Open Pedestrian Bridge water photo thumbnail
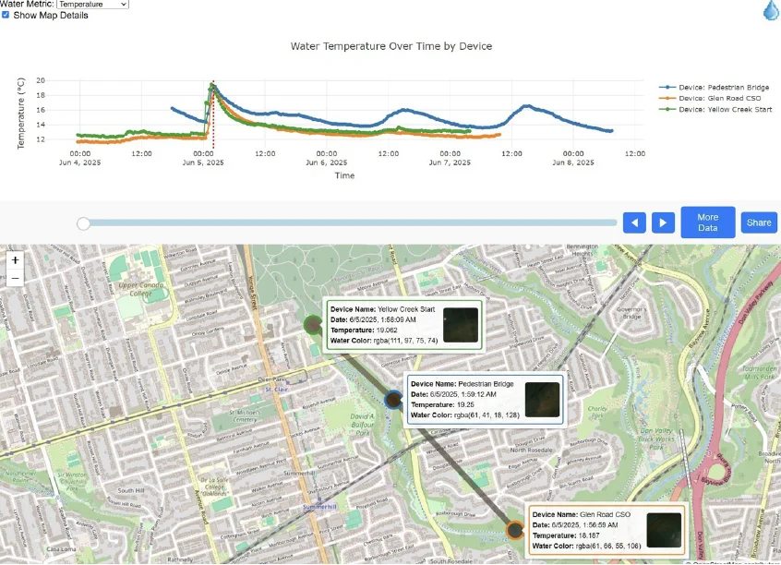Screen dimensions: 781x565 point(542,400)
